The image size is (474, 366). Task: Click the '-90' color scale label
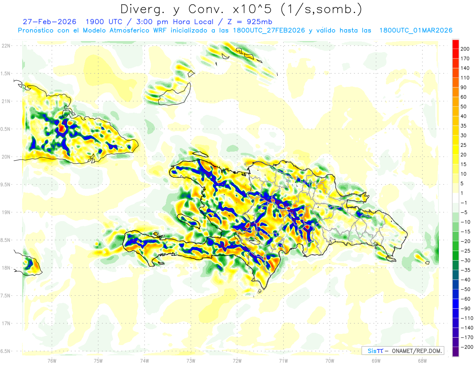click(x=465, y=308)
